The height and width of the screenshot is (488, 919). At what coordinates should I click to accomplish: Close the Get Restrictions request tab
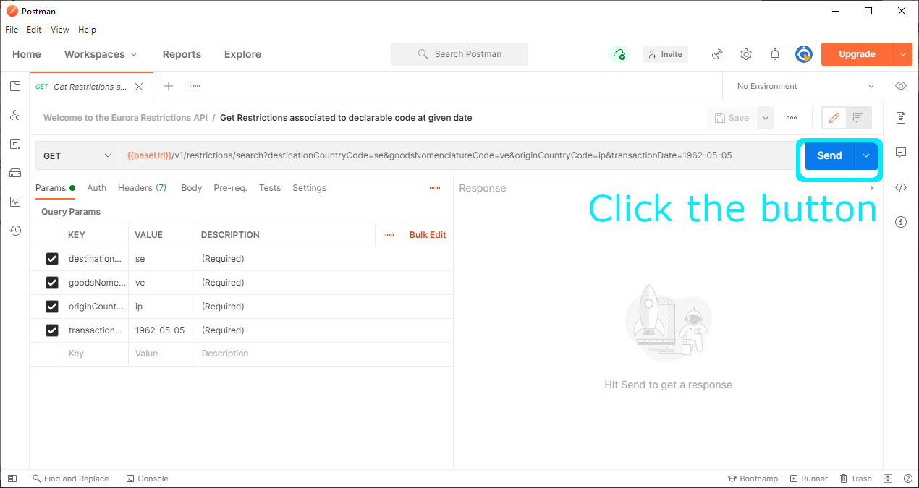pyautogui.click(x=139, y=87)
